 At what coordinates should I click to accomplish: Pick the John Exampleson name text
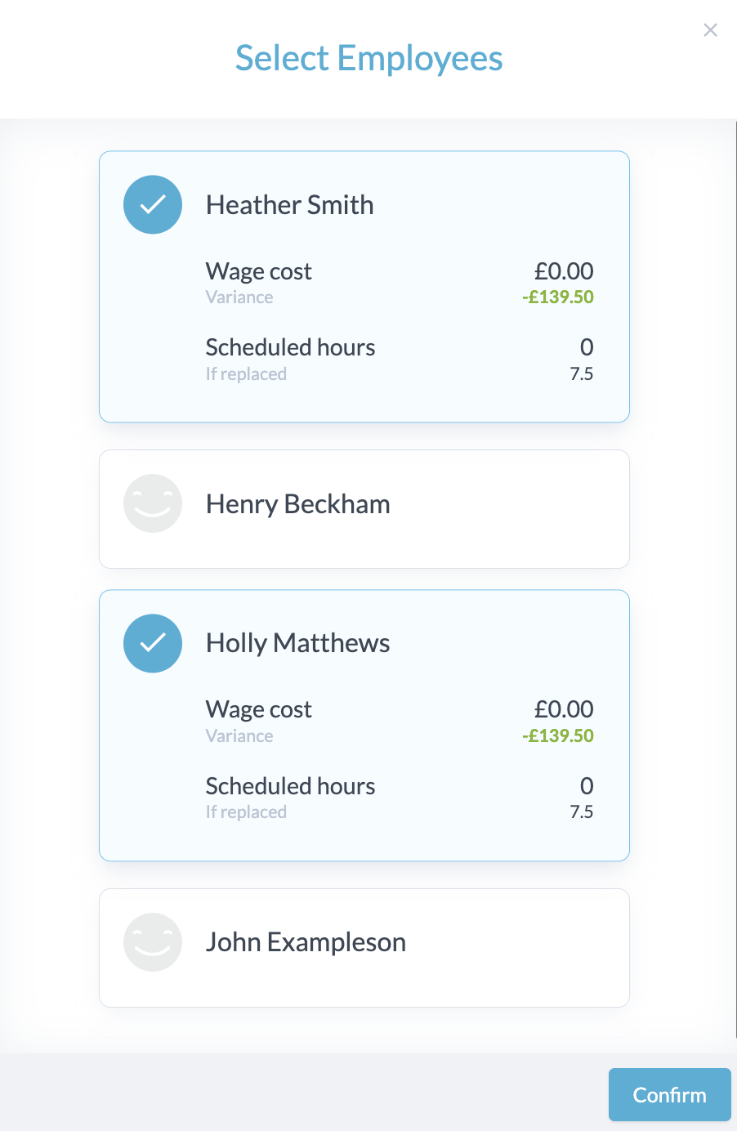click(306, 942)
